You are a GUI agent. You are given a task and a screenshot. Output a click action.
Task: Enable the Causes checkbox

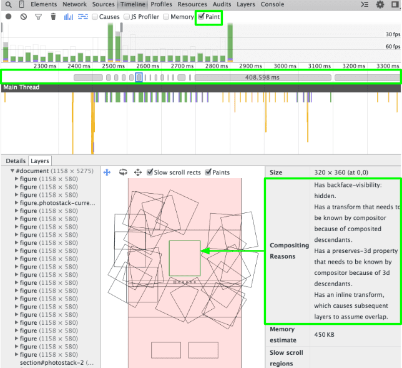pyautogui.click(x=95, y=17)
